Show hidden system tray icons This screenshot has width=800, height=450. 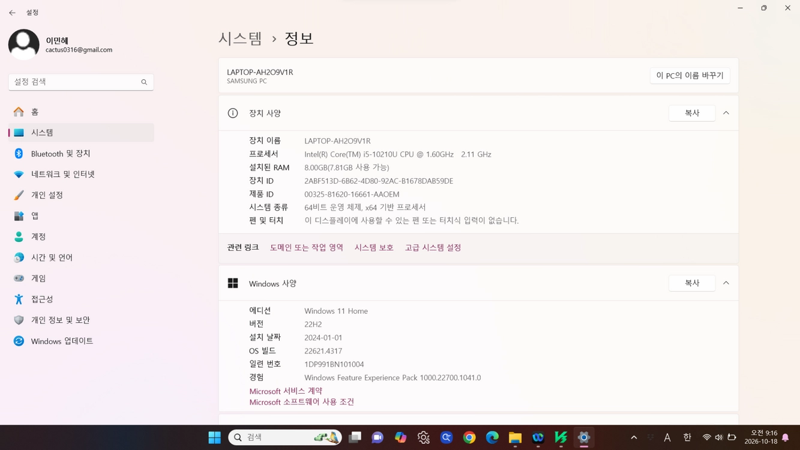tap(634, 438)
